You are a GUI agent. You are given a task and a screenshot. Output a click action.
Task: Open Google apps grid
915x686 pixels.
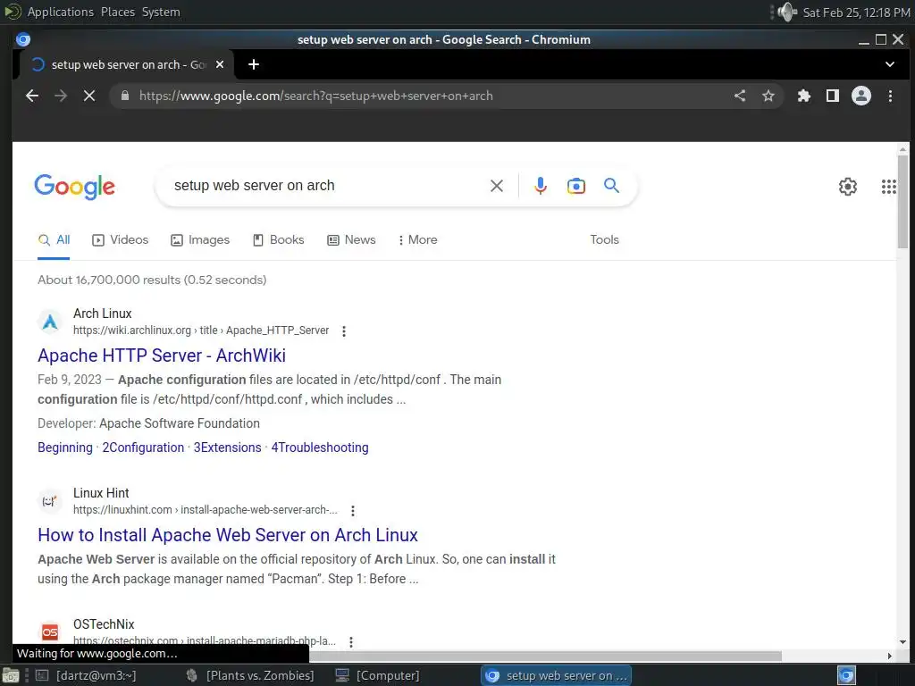889,187
